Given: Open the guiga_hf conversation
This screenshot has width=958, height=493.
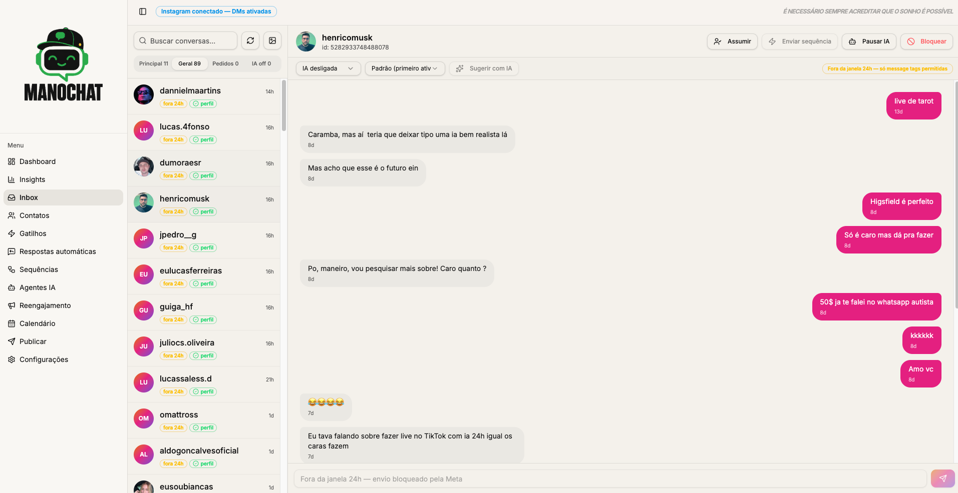Looking at the screenshot, I should pos(204,312).
